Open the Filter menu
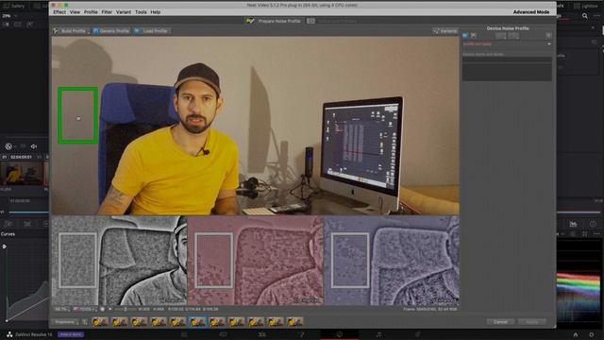This screenshot has height=340, width=604. tap(107, 12)
